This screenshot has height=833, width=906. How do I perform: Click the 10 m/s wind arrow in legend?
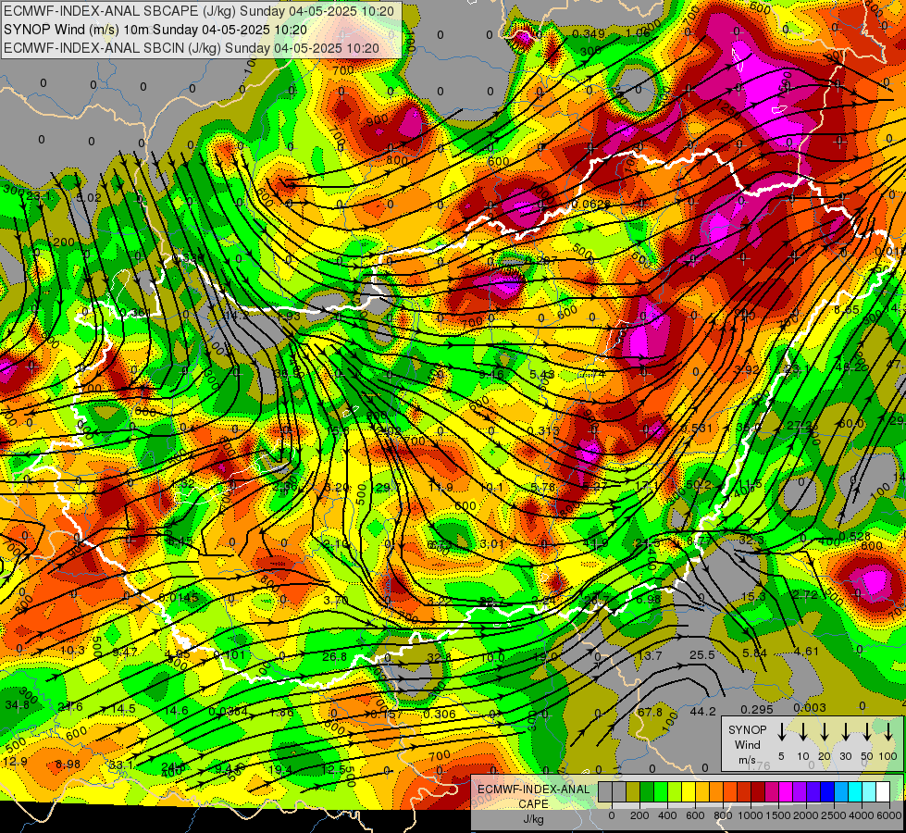(x=803, y=732)
